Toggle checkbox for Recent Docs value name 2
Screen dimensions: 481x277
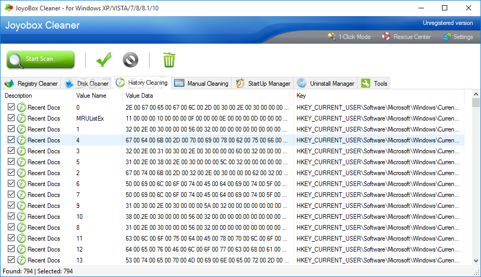tap(11, 173)
